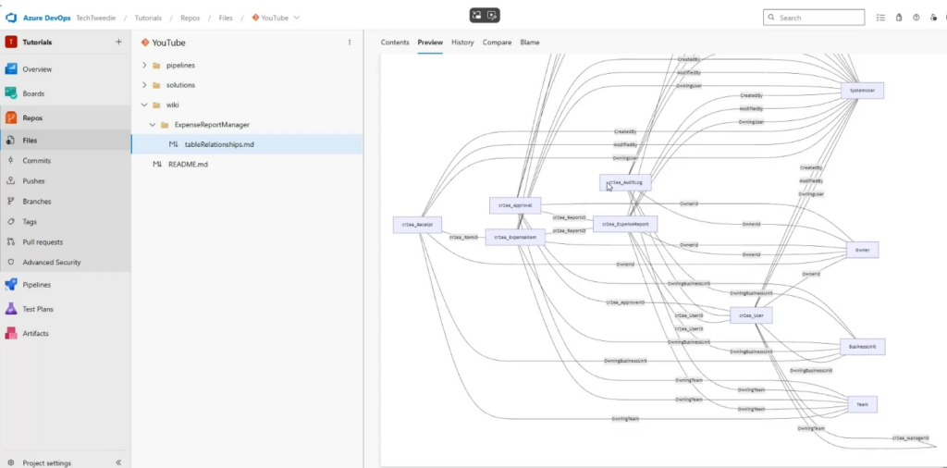Click the Artifacts package icon
Screen dimensions: 947x468
point(11,333)
